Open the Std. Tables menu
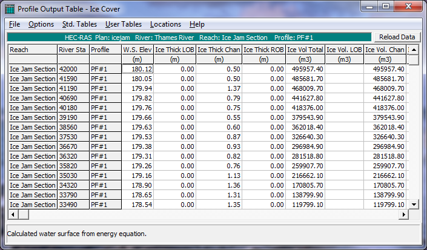The width and height of the screenshot is (427, 250). (x=79, y=24)
